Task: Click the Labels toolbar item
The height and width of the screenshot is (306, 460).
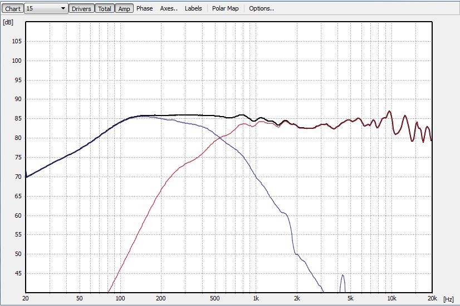Action: pos(193,8)
